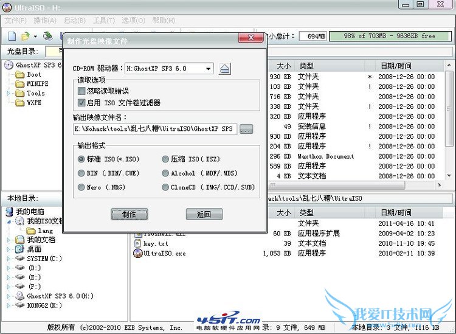Image resolution: width=456 pixels, height=334 pixels.
Task: Click the 694MB total size field
Action: pos(313,37)
